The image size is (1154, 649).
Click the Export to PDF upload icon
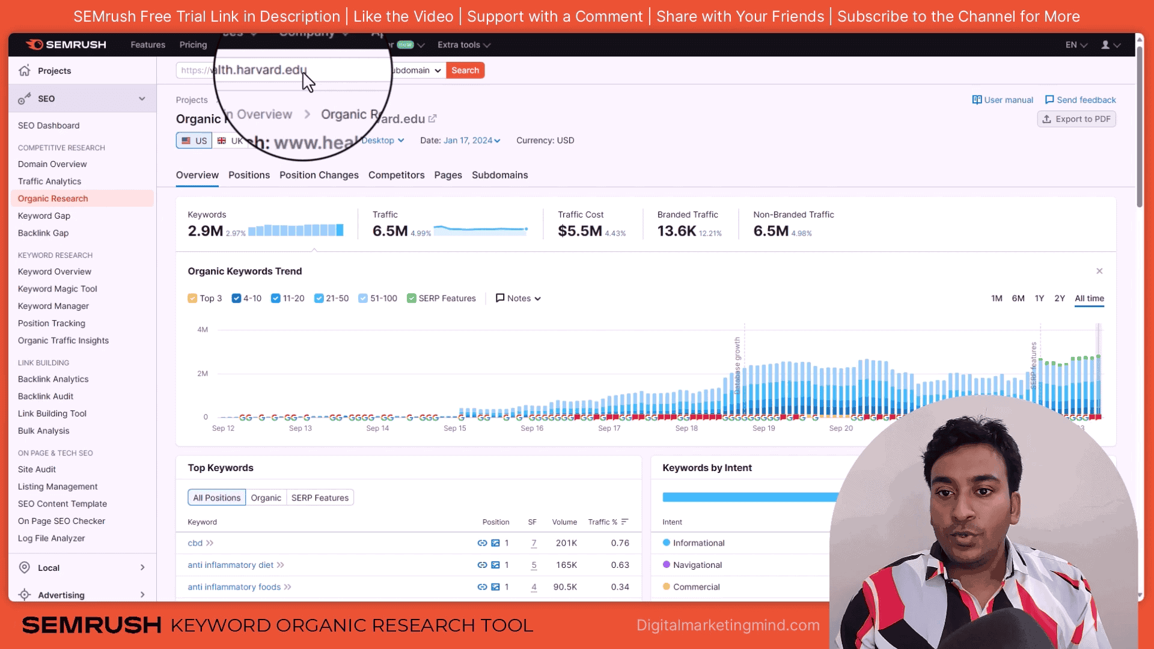click(x=1046, y=119)
